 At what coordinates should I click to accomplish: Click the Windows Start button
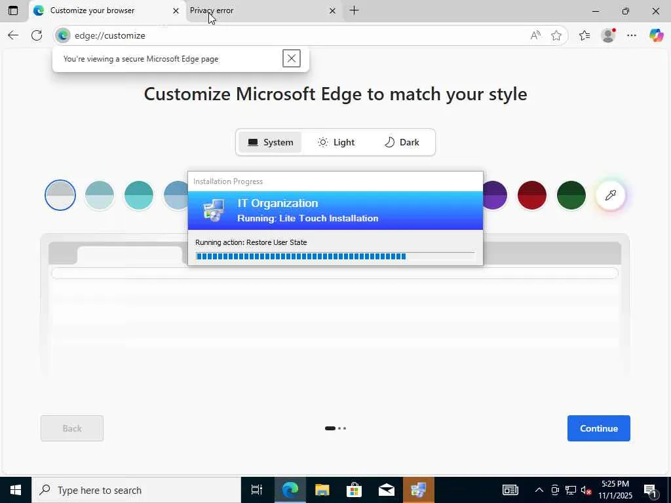point(16,490)
